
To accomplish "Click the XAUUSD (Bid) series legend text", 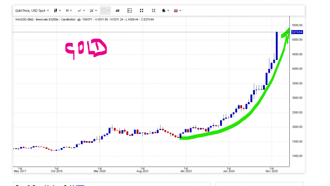I will click(x=45, y=20).
